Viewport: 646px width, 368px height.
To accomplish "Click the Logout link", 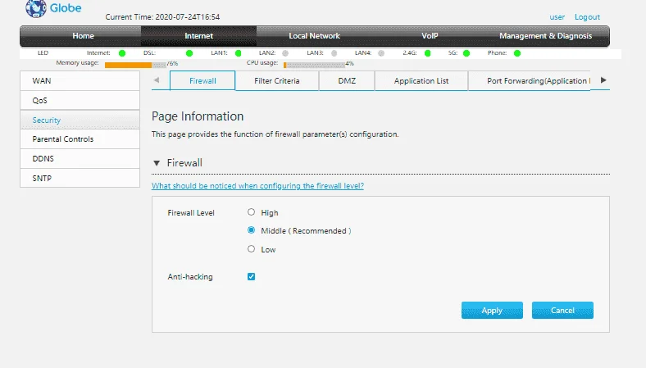I will [587, 17].
